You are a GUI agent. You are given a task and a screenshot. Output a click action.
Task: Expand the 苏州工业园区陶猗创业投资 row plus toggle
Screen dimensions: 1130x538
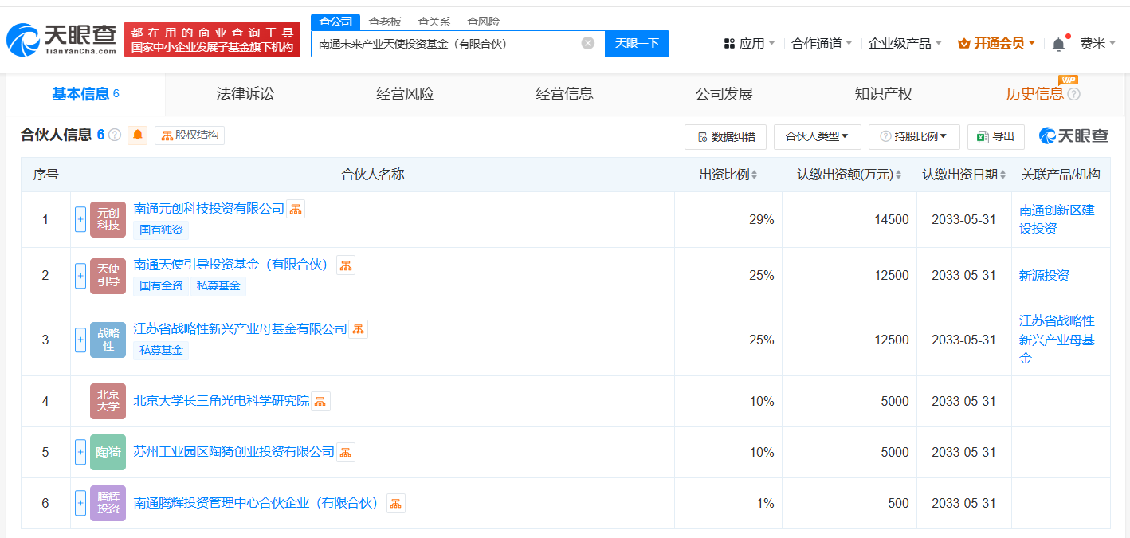80,452
